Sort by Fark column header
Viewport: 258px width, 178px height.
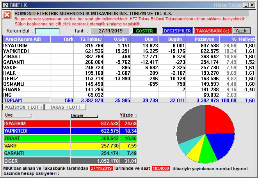click(x=62, y=39)
